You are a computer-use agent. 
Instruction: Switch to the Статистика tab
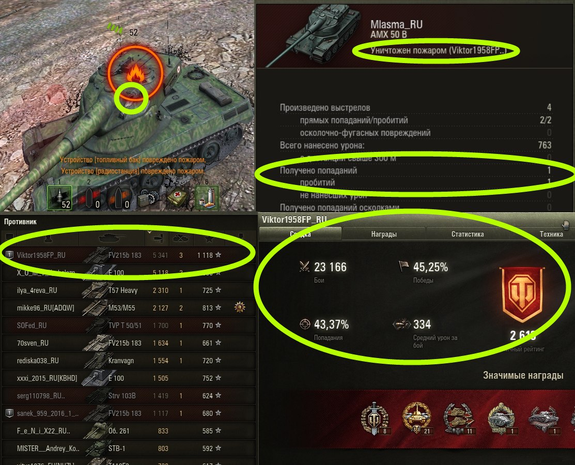pos(467,234)
